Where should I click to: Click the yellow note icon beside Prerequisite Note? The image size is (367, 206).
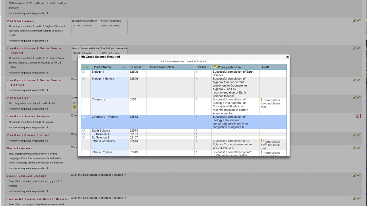point(215,67)
